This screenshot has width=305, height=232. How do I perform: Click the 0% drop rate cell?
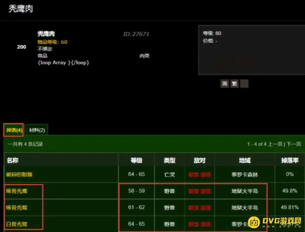click(x=290, y=174)
